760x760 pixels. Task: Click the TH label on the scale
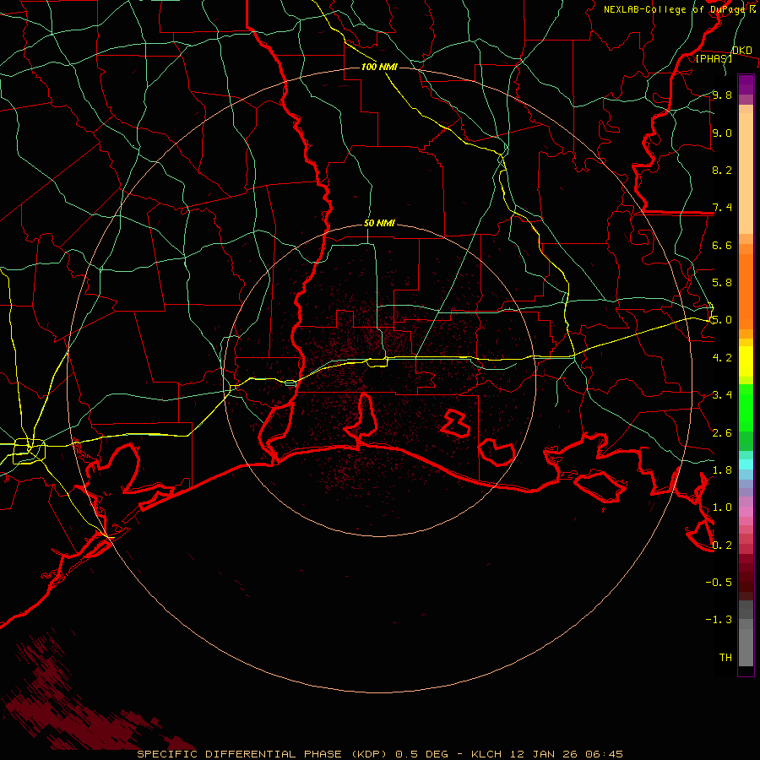pos(725,658)
